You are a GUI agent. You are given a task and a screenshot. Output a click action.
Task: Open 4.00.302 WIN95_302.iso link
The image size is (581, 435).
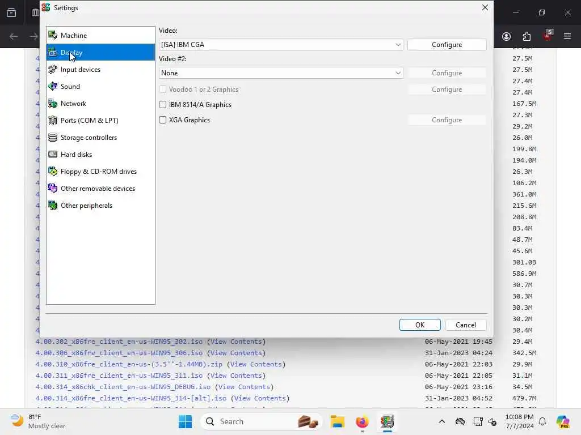click(119, 342)
